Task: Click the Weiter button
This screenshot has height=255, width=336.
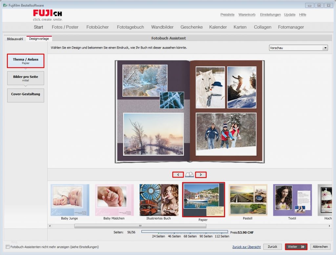Action: pos(296,246)
